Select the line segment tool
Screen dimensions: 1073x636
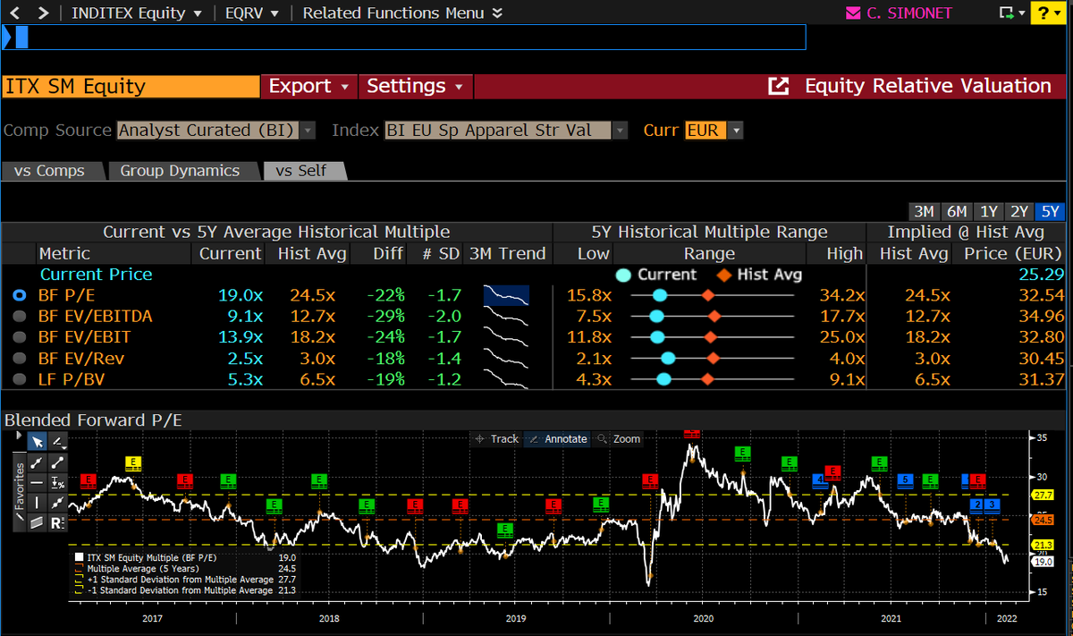coord(57,462)
